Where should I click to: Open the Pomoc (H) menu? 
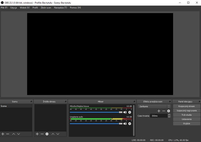coord(75,8)
